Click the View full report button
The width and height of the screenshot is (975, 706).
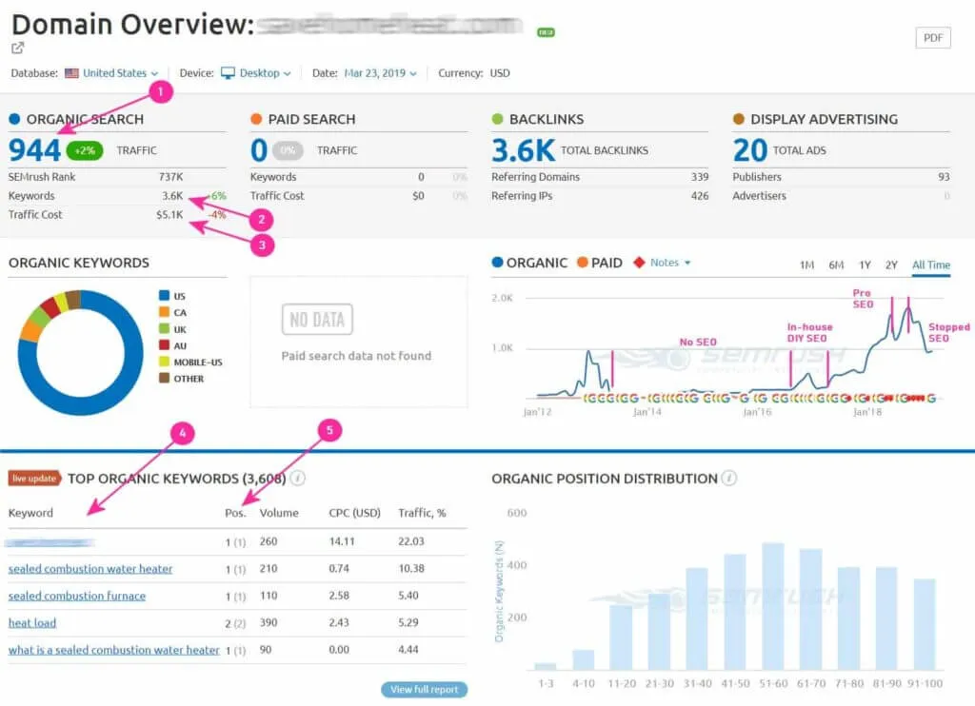click(424, 689)
